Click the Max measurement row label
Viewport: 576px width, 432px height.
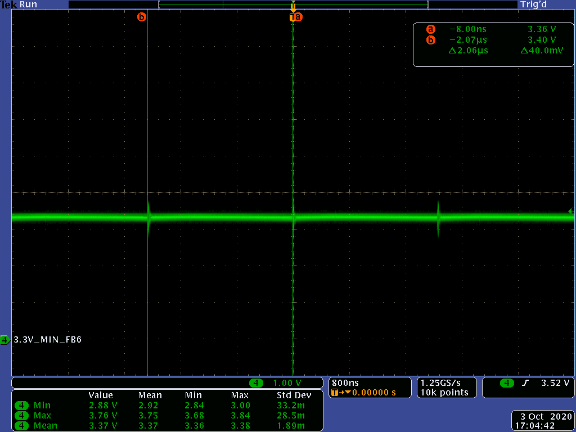pos(42,416)
